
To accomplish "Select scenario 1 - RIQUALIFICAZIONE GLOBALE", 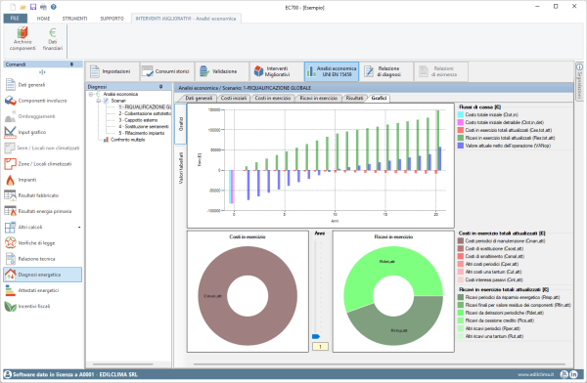I will 144,106.
